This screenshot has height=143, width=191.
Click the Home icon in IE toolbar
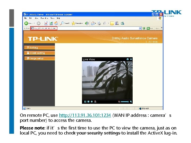(56, 23)
